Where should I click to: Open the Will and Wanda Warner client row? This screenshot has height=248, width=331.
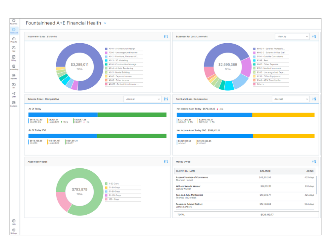tap(245, 188)
